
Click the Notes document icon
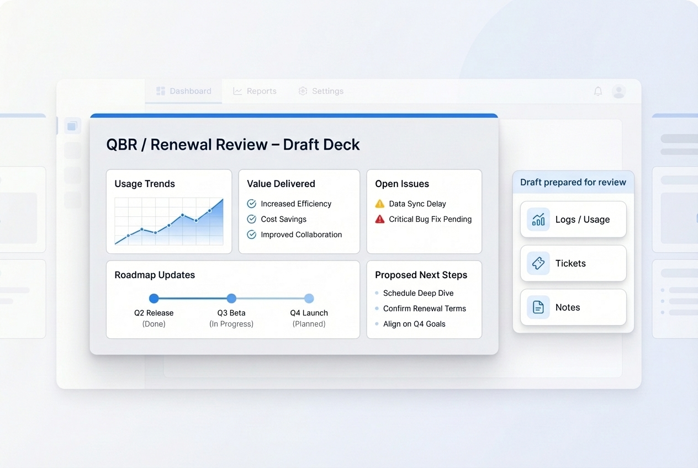[538, 307]
